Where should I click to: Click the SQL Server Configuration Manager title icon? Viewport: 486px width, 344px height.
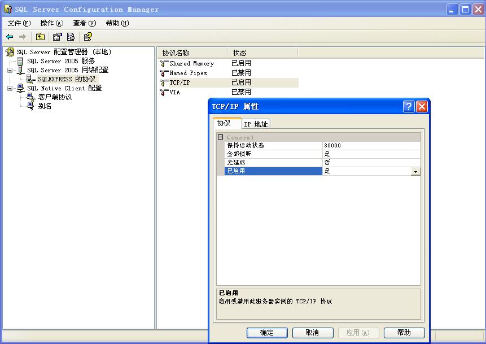(x=8, y=9)
